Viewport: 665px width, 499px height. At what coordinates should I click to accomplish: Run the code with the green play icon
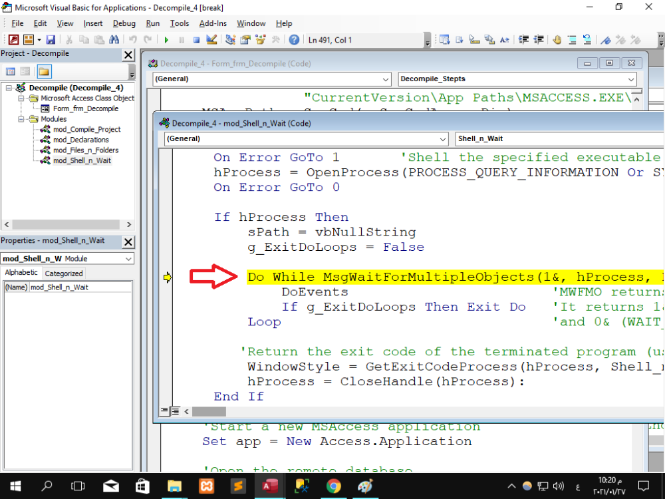[x=166, y=40]
